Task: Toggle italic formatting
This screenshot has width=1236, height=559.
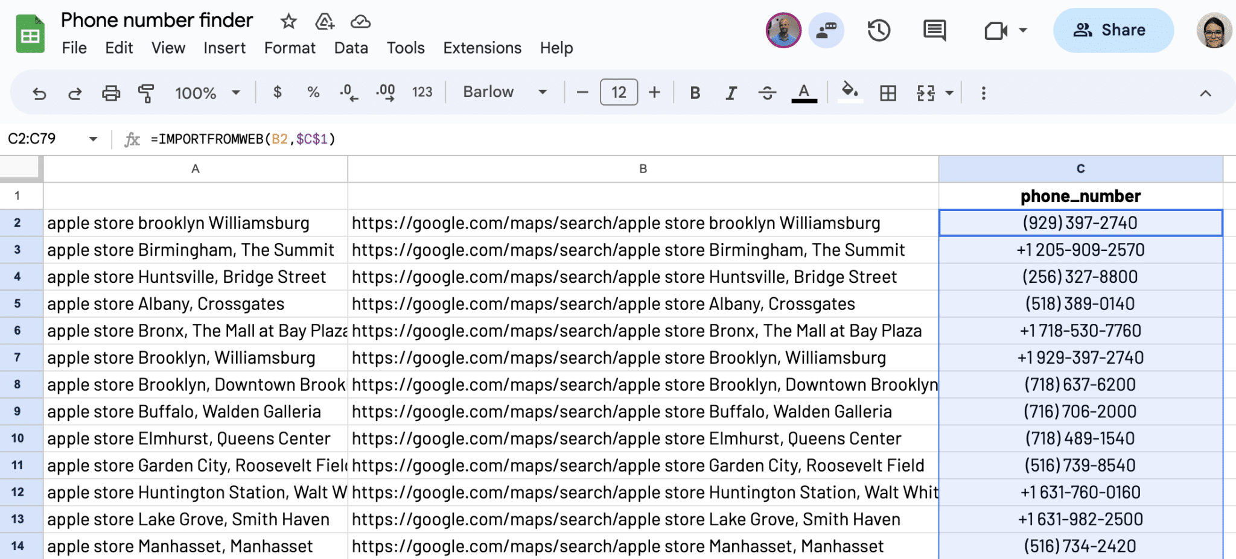Action: [730, 92]
